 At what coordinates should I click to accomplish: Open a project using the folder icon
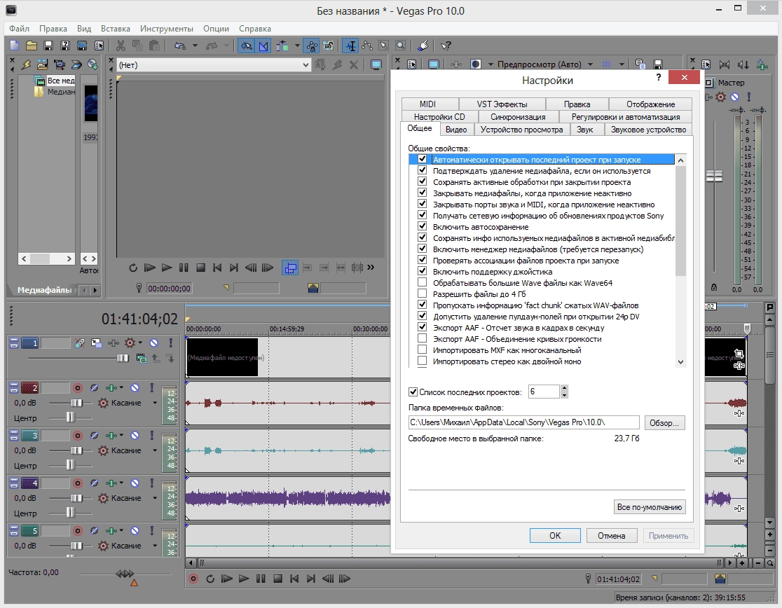32,46
